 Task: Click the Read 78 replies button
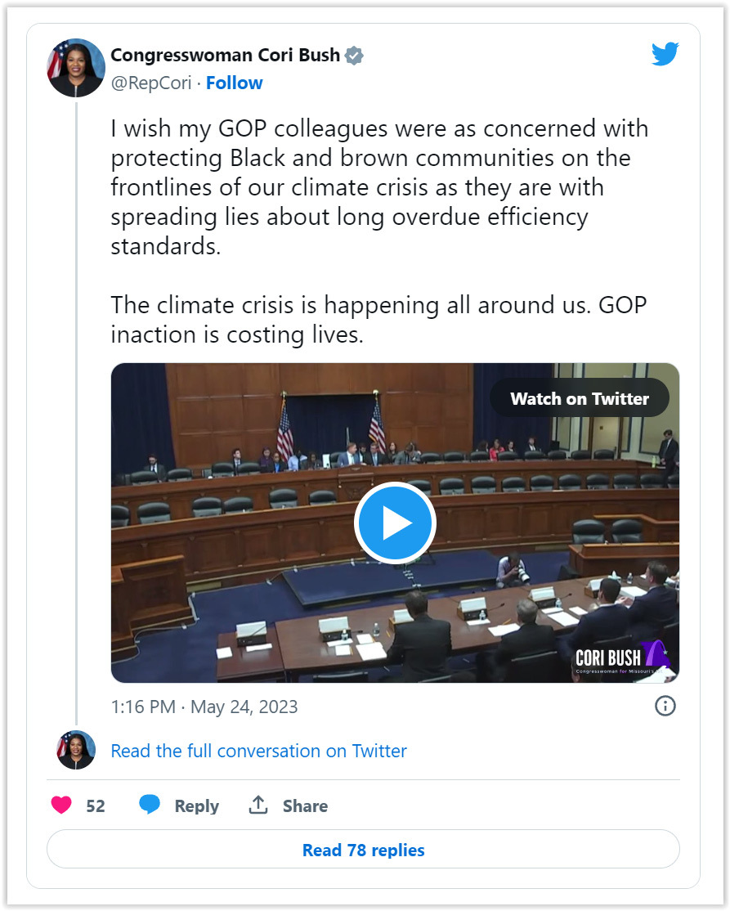click(x=363, y=850)
